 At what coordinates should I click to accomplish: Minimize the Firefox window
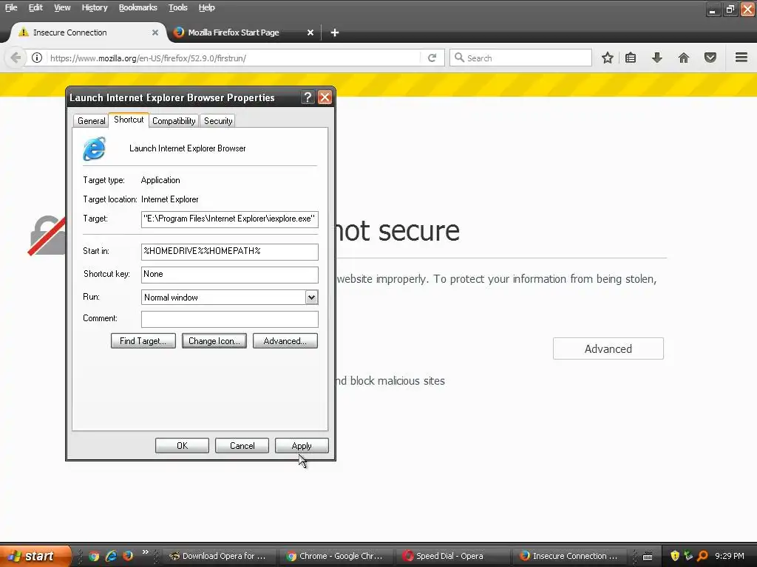(713, 9)
